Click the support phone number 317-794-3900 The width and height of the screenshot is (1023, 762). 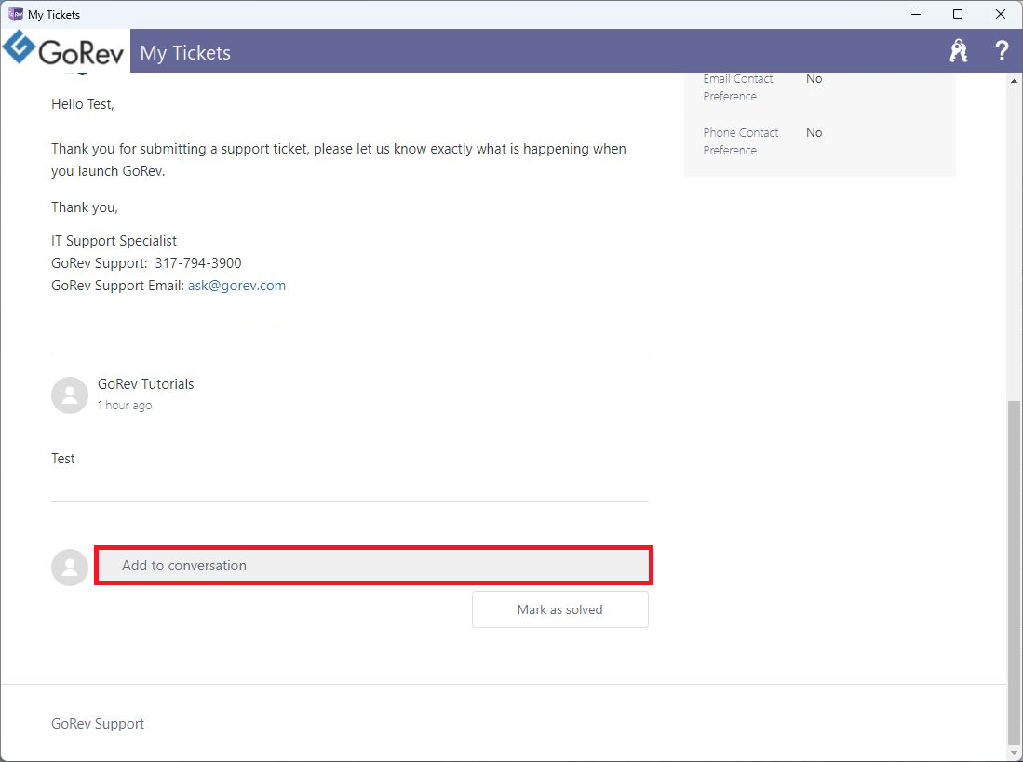coord(198,263)
